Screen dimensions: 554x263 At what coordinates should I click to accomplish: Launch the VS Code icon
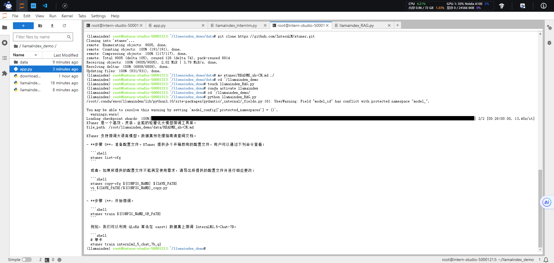[x=45, y=5]
